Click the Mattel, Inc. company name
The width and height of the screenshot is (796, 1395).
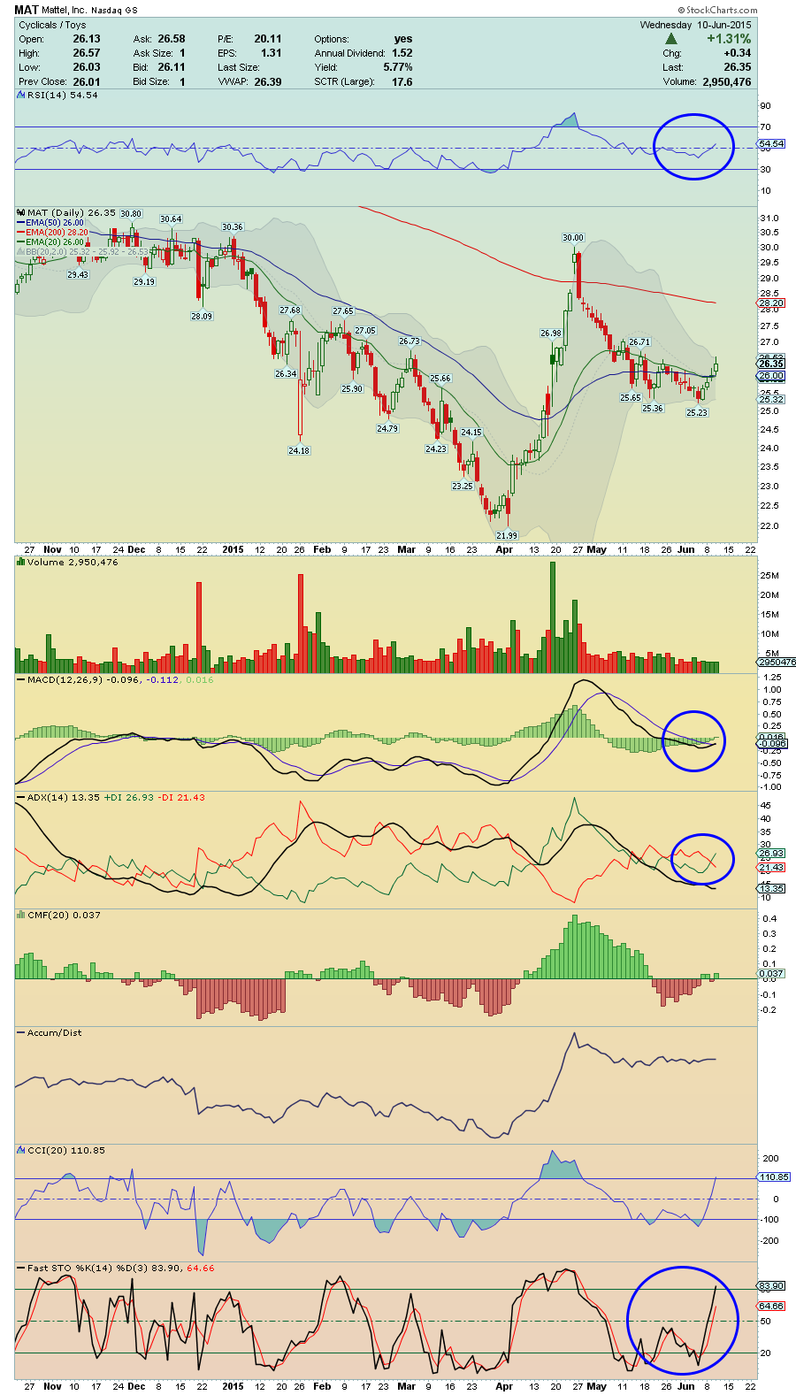pyautogui.click(x=64, y=11)
